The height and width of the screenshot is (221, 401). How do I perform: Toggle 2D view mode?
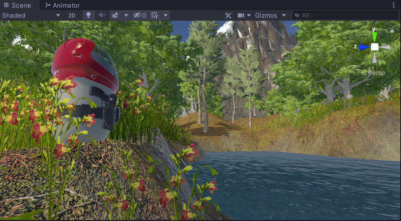coord(72,15)
